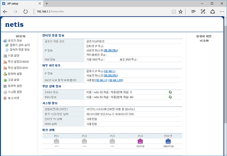Screen dimensions: 227x156
Task: Click the browser Forward arrow
Action: pos(15,12)
